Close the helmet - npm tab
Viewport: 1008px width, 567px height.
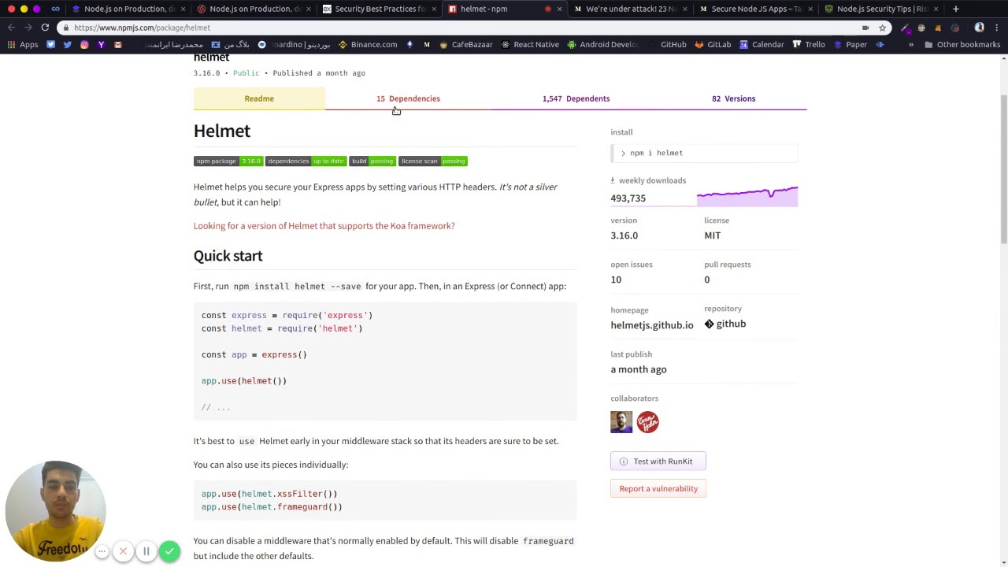[559, 9]
